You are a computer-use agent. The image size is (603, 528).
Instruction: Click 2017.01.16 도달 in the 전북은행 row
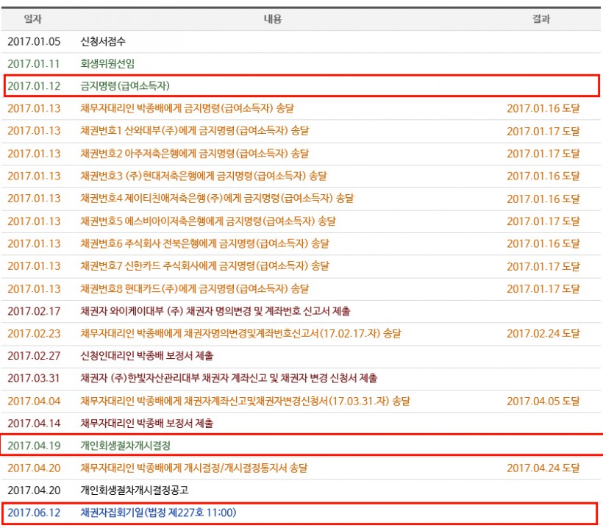coord(543,243)
